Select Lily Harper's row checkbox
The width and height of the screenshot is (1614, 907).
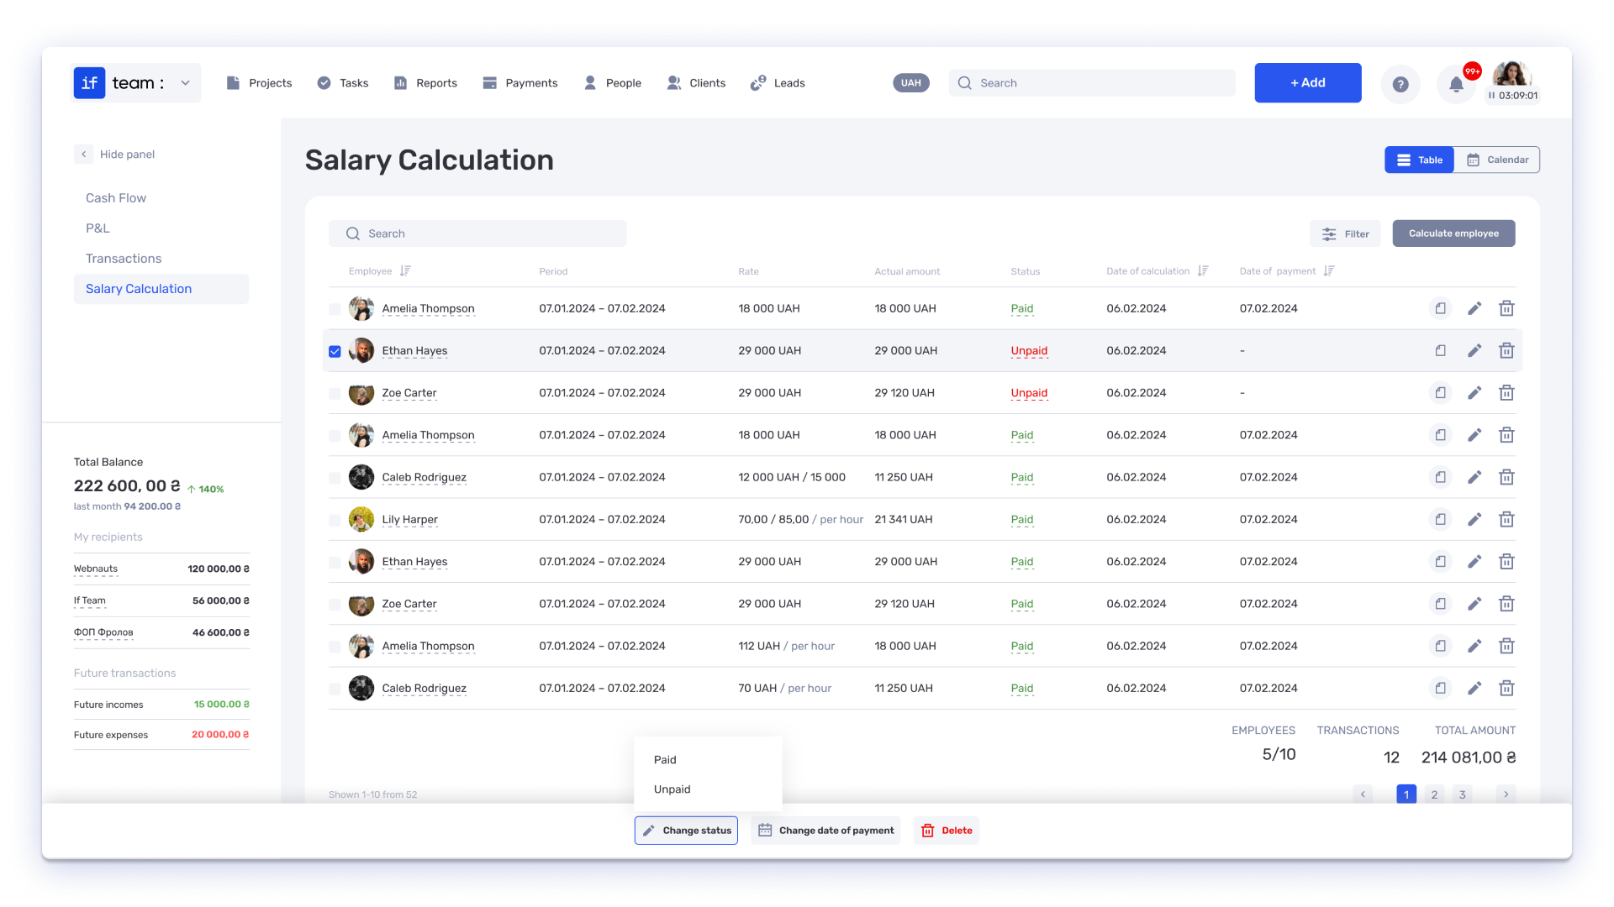pos(335,520)
